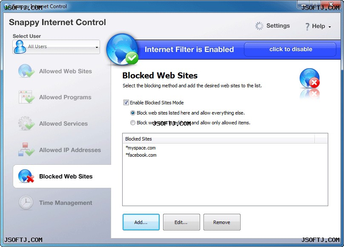Expand the Help menu arrow

point(330,27)
